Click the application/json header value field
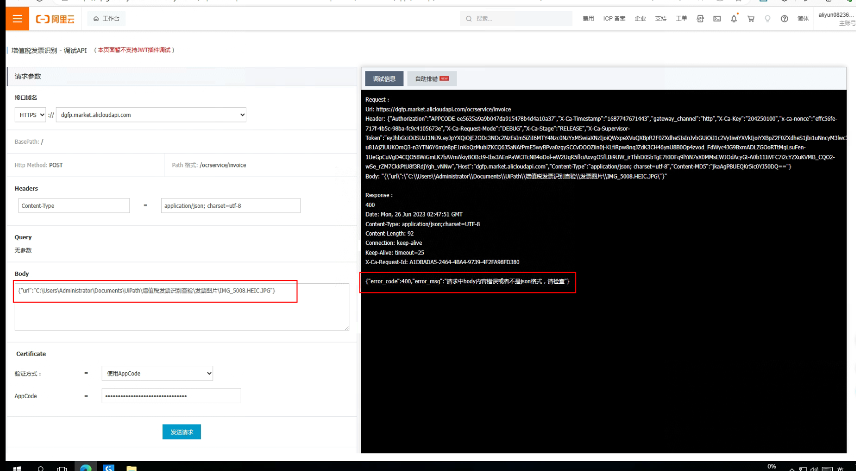Viewport: 856px width, 471px height. point(231,206)
